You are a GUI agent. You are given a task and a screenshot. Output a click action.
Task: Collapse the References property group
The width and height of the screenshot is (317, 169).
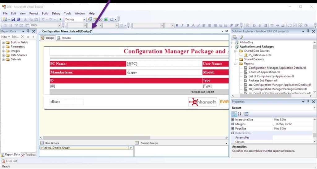pyautogui.click(x=232, y=133)
